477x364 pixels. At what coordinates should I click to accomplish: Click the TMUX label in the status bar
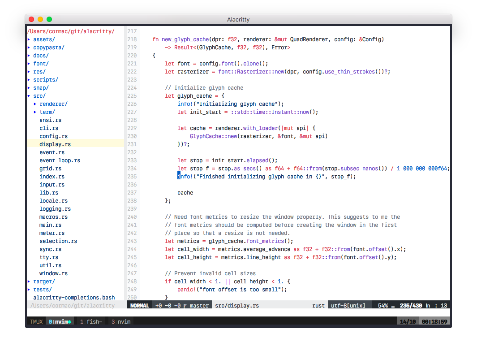[35, 321]
